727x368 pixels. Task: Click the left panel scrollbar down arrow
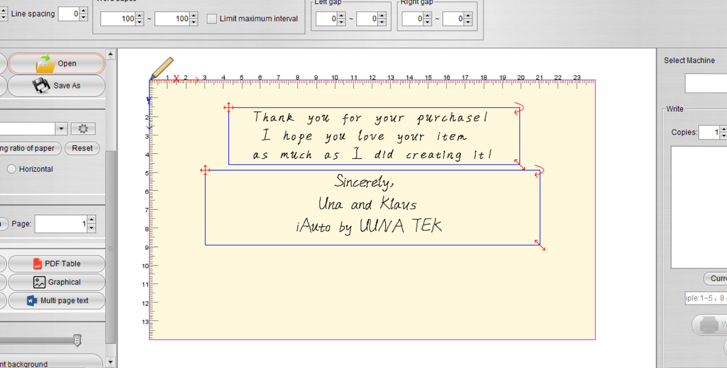(111, 362)
